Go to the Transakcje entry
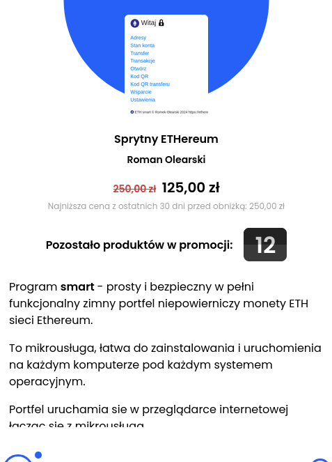The image size is (332, 462). pos(143,61)
